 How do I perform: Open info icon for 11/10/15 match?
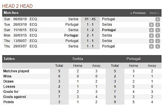tap(158, 30)
